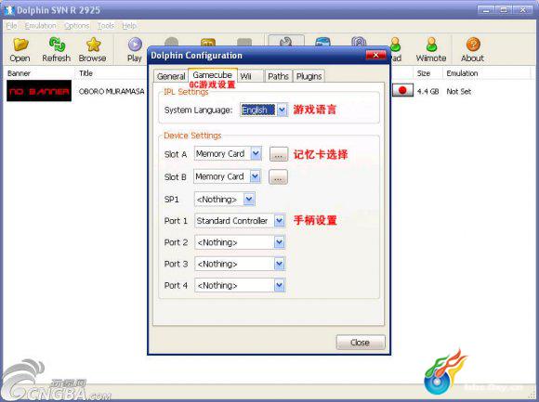This screenshot has width=539, height=402.
Task: Minimize the Dolphin main window
Action: pos(486,10)
